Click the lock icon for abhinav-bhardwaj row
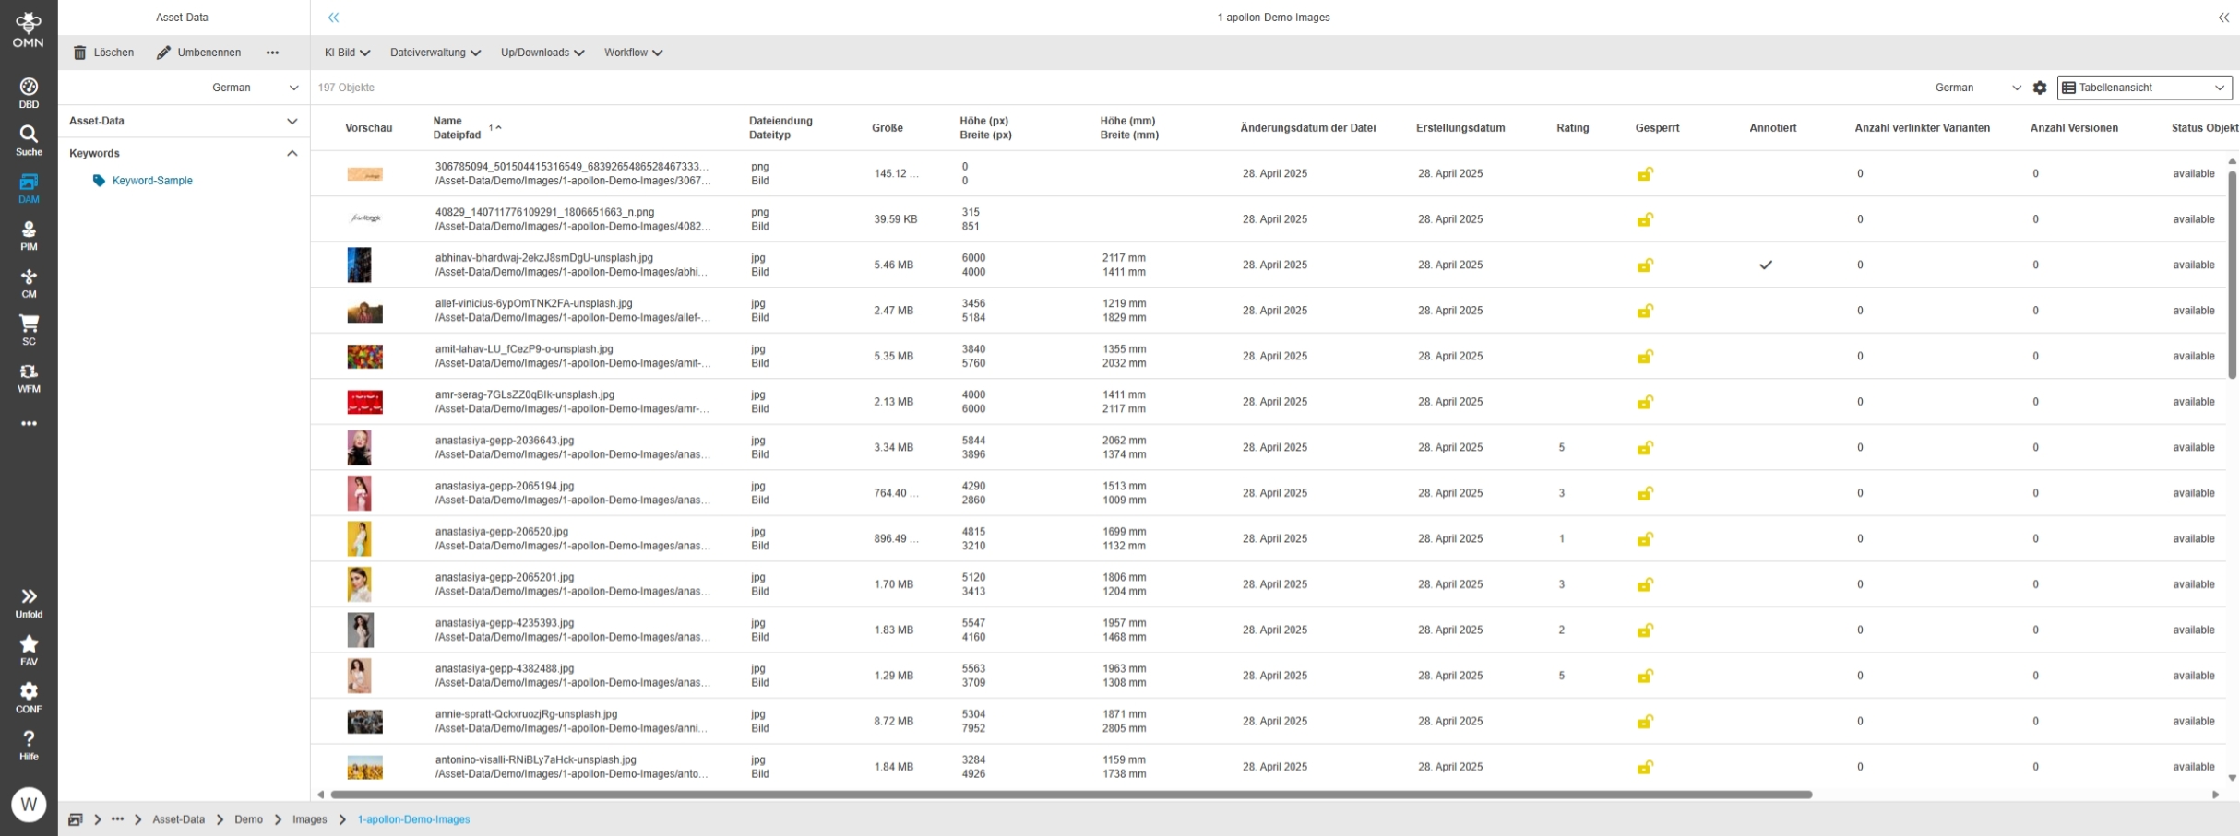 (x=1645, y=265)
